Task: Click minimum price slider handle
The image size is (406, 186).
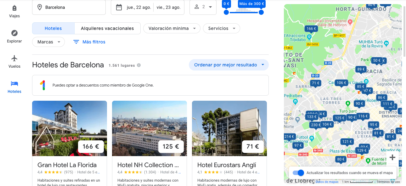Action: (226, 12)
